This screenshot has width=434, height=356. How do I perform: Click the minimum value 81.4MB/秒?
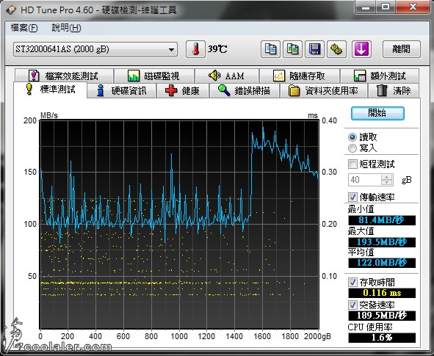(x=382, y=220)
